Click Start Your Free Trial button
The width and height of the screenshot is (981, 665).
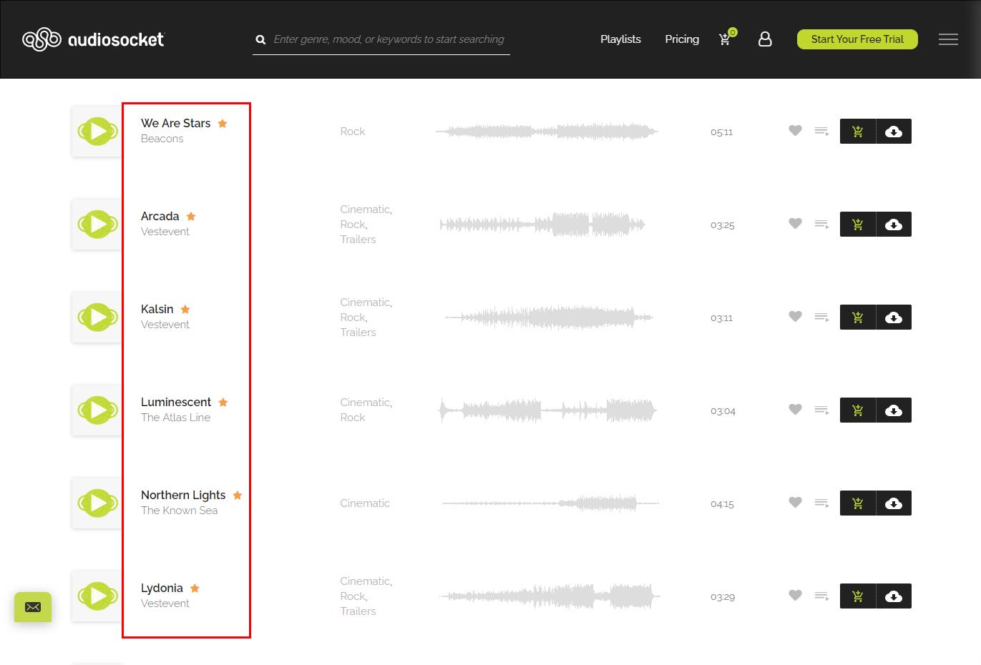click(x=857, y=39)
